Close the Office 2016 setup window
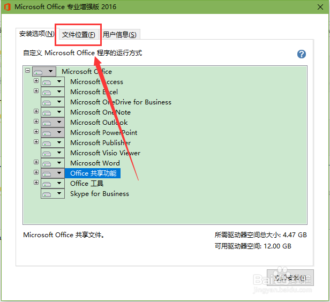The height and width of the screenshot is (302, 330). pyautogui.click(x=320, y=7)
